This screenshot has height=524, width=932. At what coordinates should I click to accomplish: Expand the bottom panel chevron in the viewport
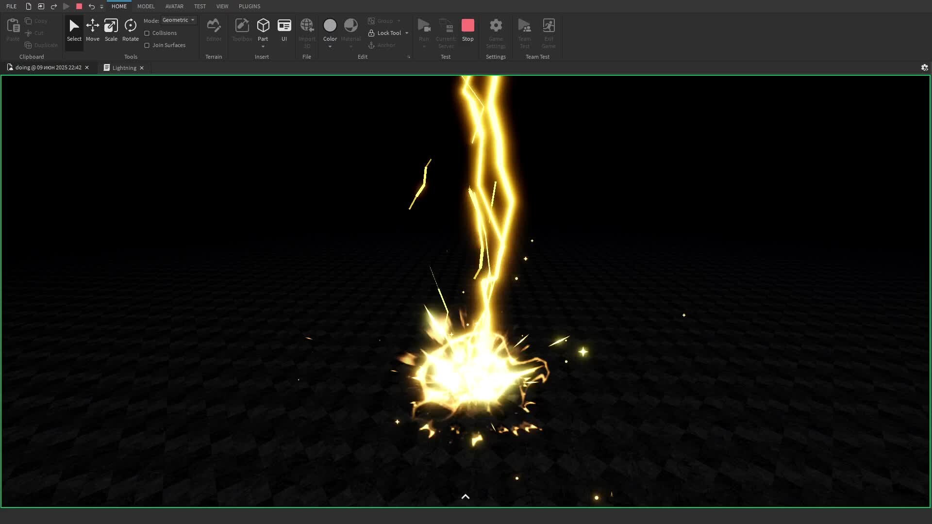coord(465,496)
